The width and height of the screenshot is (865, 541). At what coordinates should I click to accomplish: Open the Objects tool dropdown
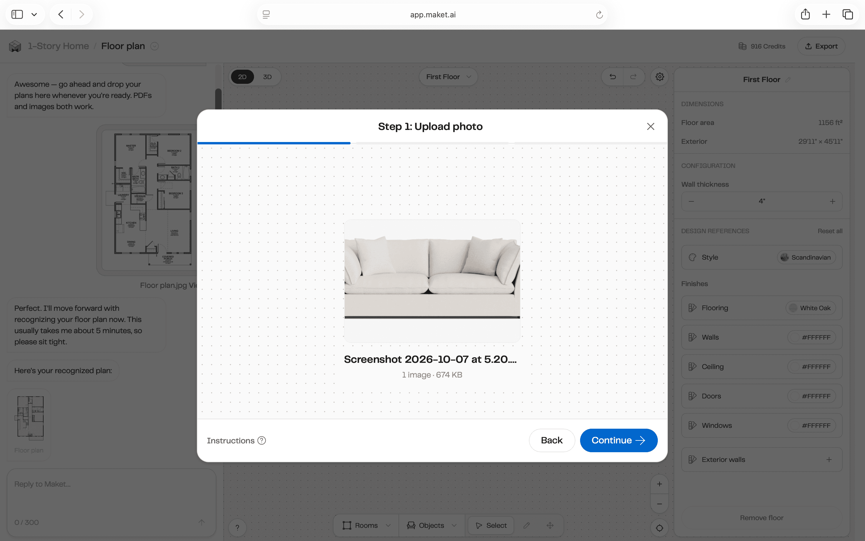(x=431, y=525)
